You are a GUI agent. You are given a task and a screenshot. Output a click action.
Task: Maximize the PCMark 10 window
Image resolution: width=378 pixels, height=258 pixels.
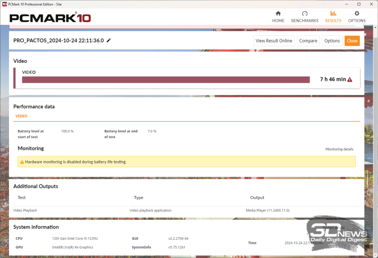tap(359, 4)
